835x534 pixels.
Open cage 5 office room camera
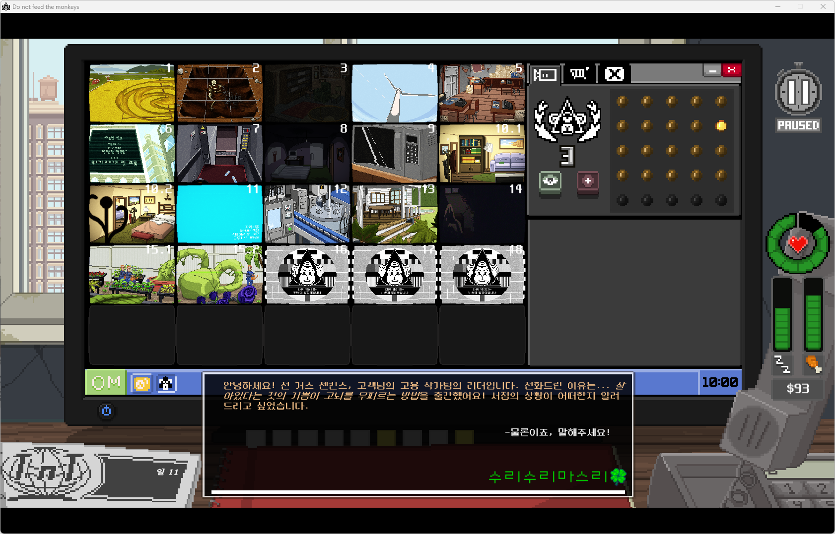coord(482,93)
